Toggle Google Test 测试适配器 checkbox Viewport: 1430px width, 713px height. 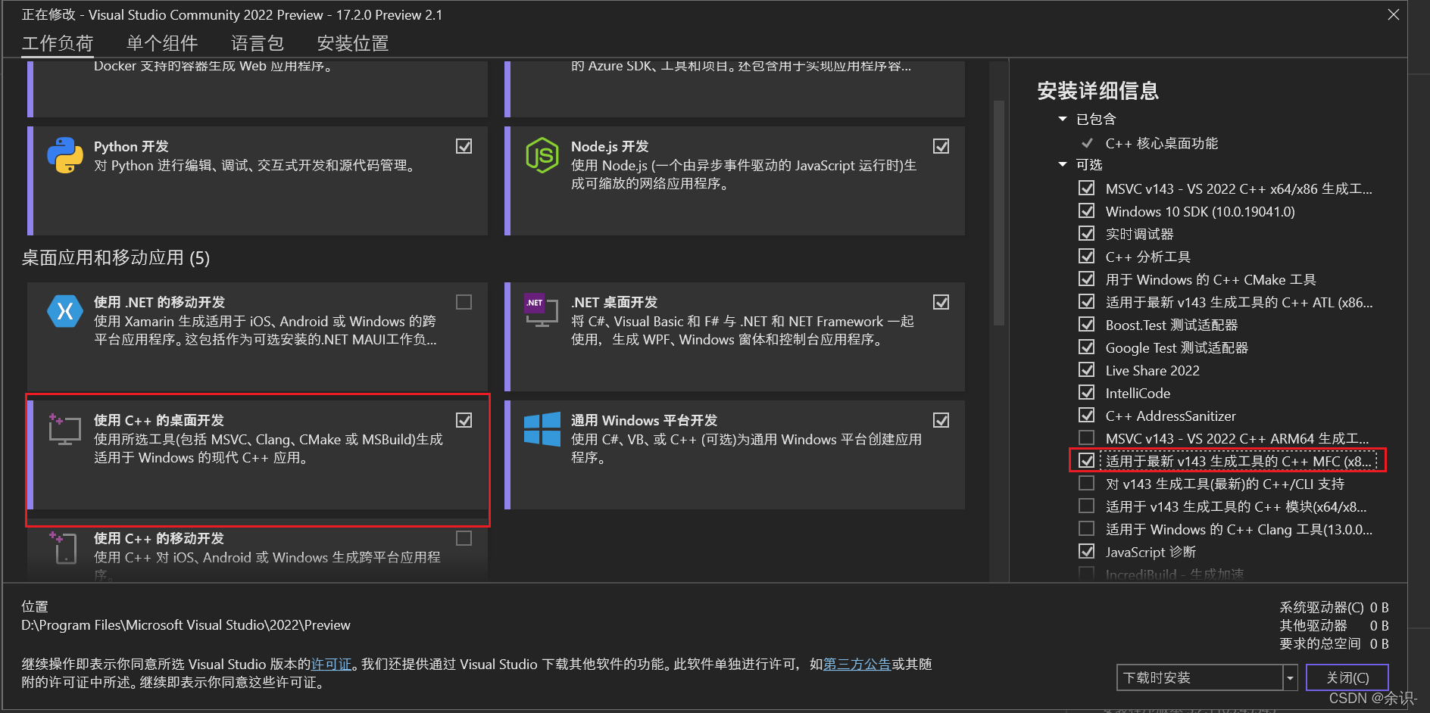click(1087, 347)
